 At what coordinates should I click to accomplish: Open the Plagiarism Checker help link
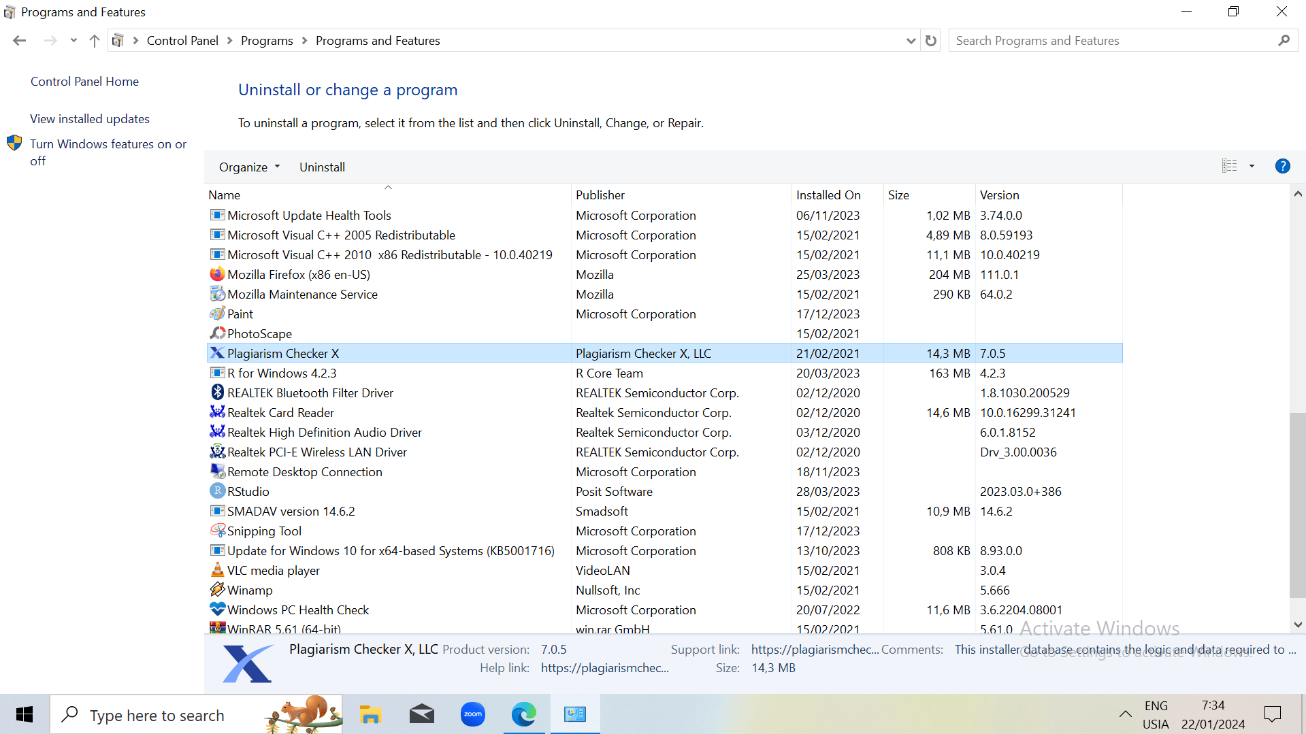605,668
